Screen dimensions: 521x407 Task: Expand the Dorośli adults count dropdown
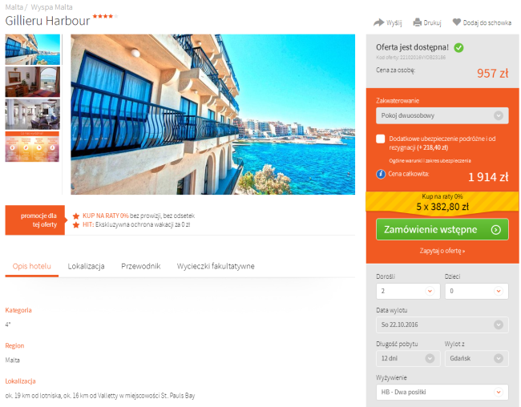[x=408, y=291]
